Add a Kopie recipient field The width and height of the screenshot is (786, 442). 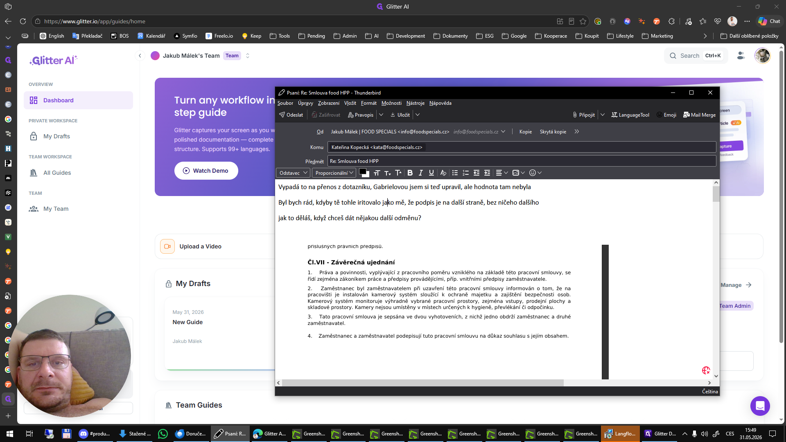click(526, 132)
